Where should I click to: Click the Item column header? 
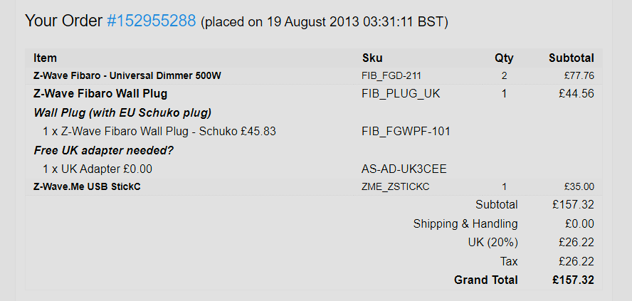coord(45,58)
